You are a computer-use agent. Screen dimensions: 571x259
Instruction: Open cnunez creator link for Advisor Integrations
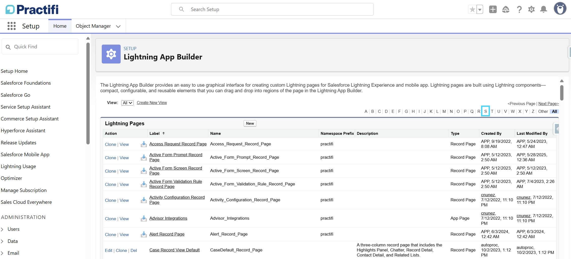[488, 213]
